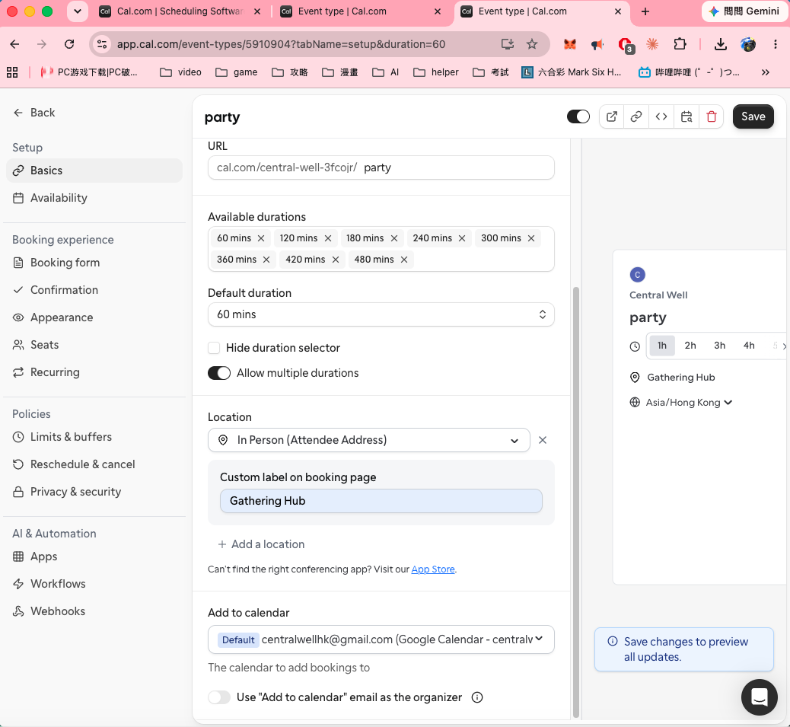Edit the Gathering Hub custom label

click(x=381, y=502)
